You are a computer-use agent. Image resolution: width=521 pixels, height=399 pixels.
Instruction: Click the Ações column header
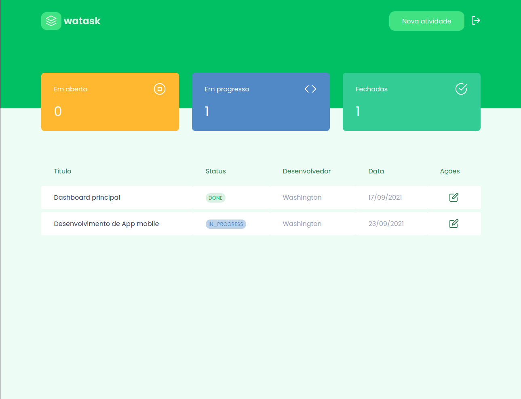coord(450,171)
